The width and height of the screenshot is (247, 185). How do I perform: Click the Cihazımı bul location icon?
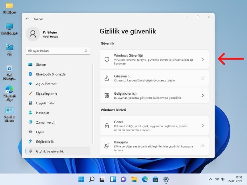[107, 78]
